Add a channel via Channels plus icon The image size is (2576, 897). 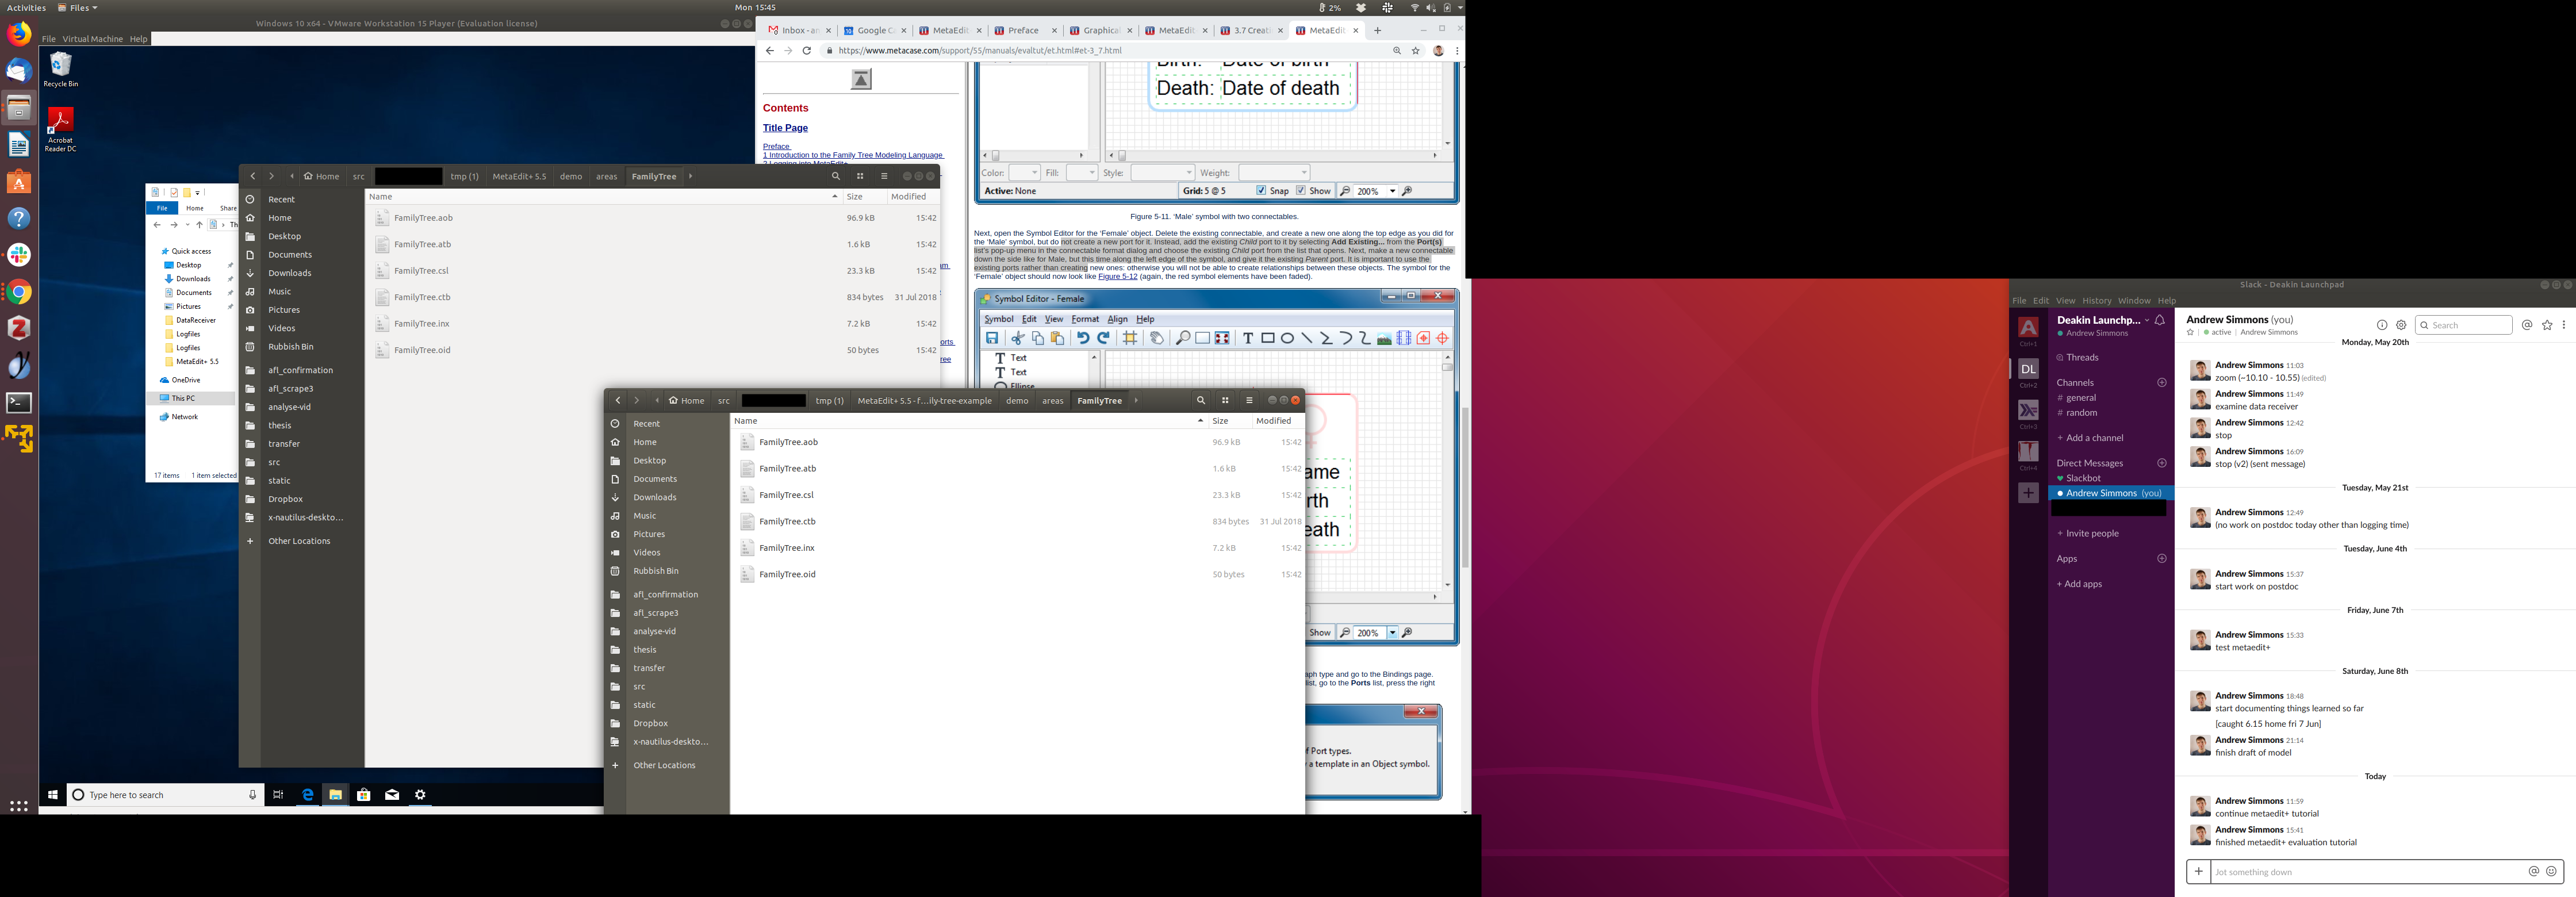click(2162, 383)
